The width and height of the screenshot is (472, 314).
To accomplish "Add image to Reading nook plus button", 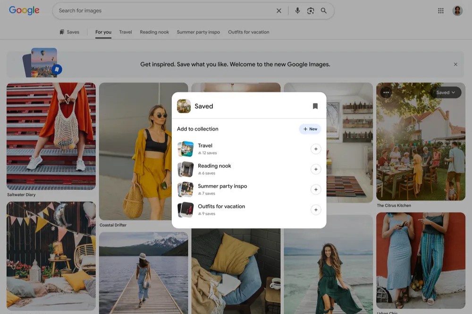I will click(316, 169).
